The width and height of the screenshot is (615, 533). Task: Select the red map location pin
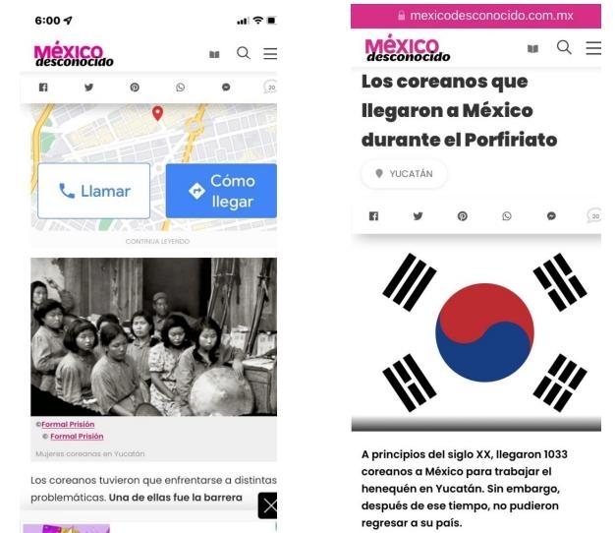(157, 113)
